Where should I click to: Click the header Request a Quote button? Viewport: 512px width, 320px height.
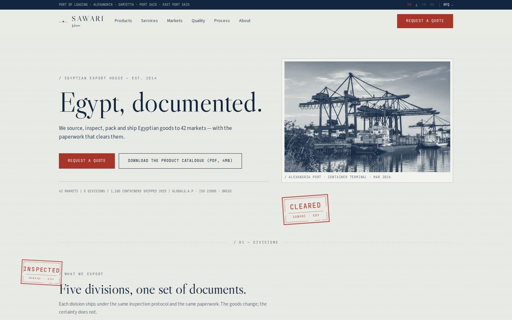tap(425, 21)
